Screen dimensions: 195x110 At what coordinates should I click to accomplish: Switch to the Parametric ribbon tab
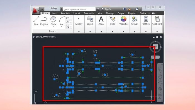point(89,13)
